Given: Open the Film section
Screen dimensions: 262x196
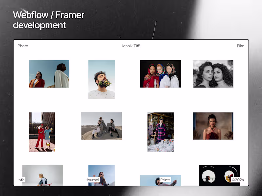Looking at the screenshot, I should pos(240,46).
